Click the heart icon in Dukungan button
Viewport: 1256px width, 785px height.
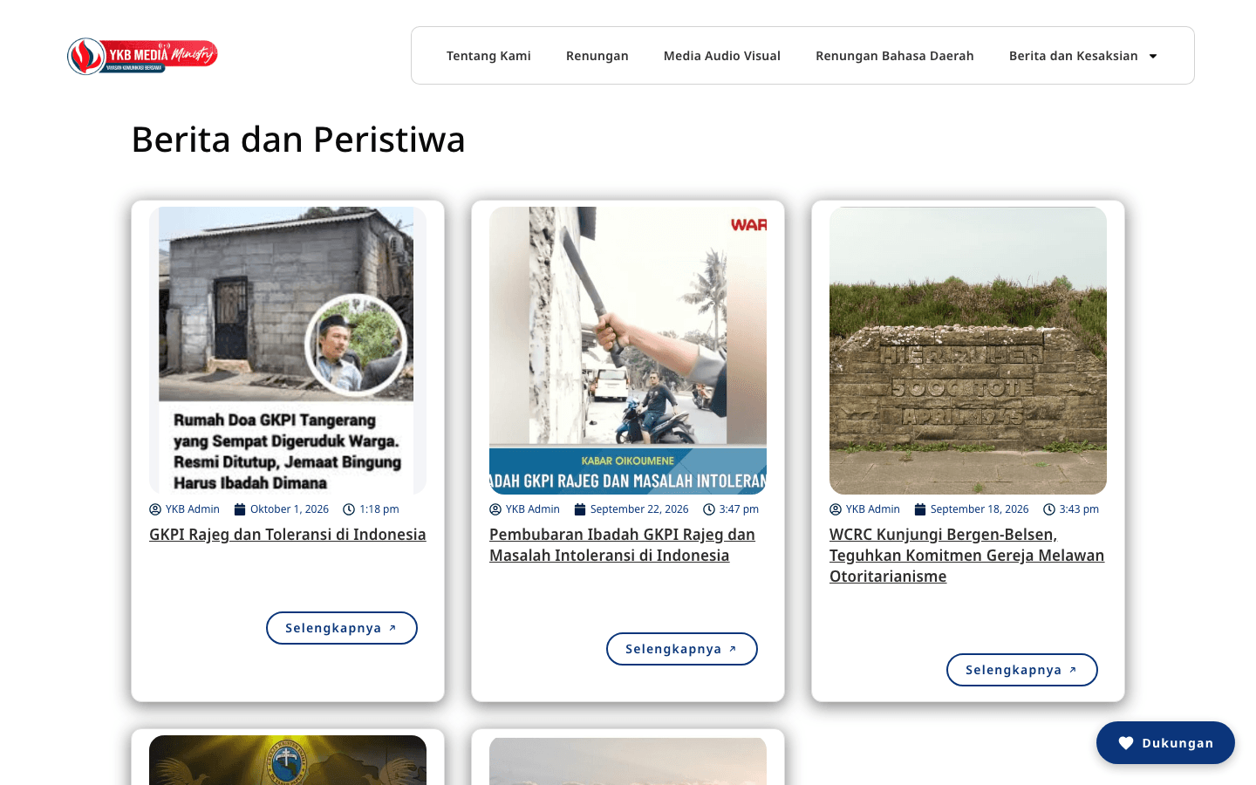[x=1126, y=743]
